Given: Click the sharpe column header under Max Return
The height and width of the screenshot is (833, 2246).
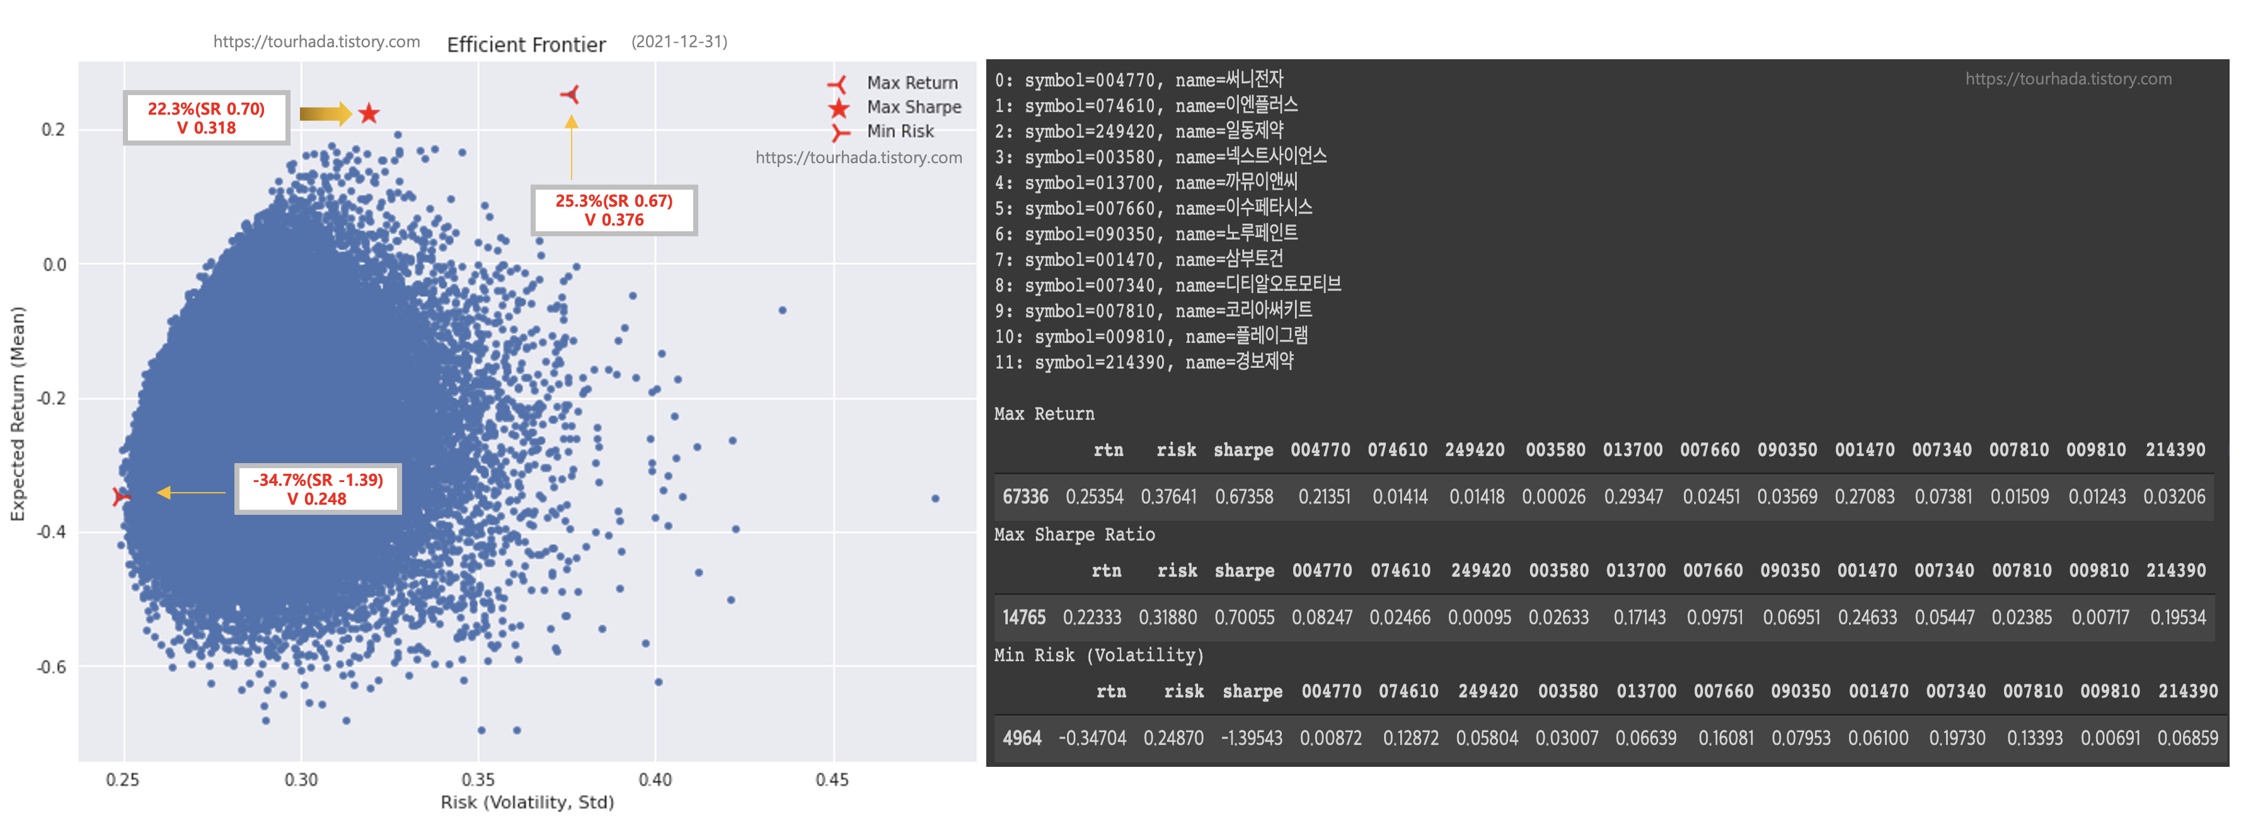Looking at the screenshot, I should (x=1243, y=450).
